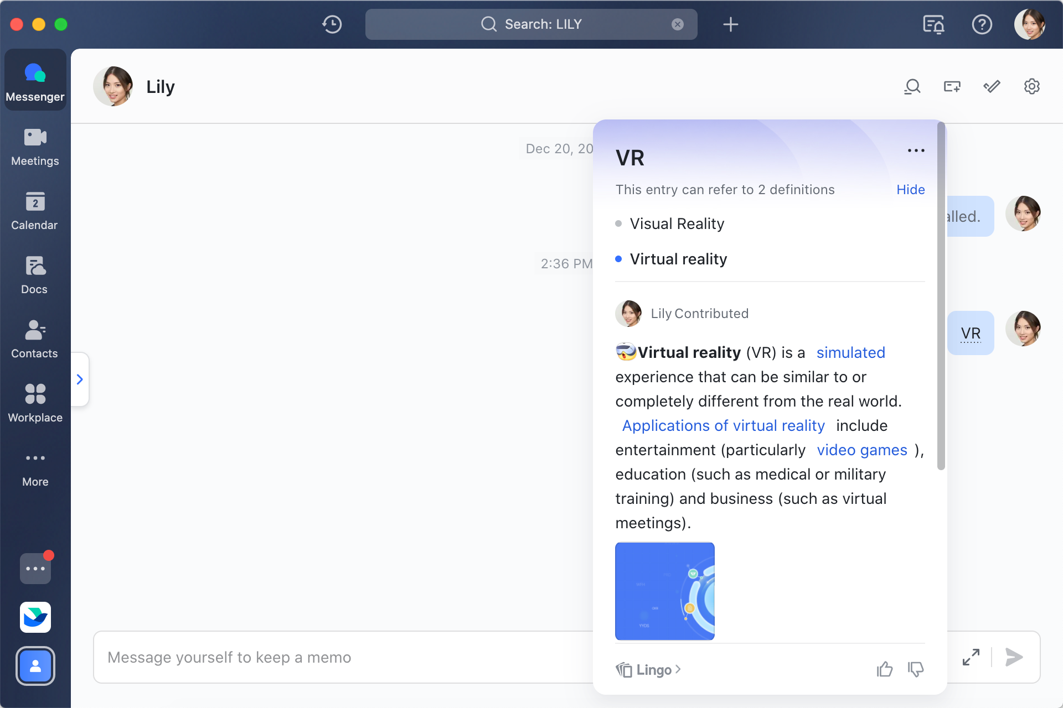Viewport: 1063px width, 708px height.
Task: Open the blue VR image thumbnail
Action: tap(664, 591)
